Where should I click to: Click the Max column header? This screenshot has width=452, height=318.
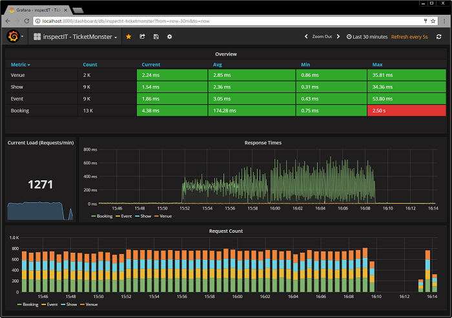(378, 65)
